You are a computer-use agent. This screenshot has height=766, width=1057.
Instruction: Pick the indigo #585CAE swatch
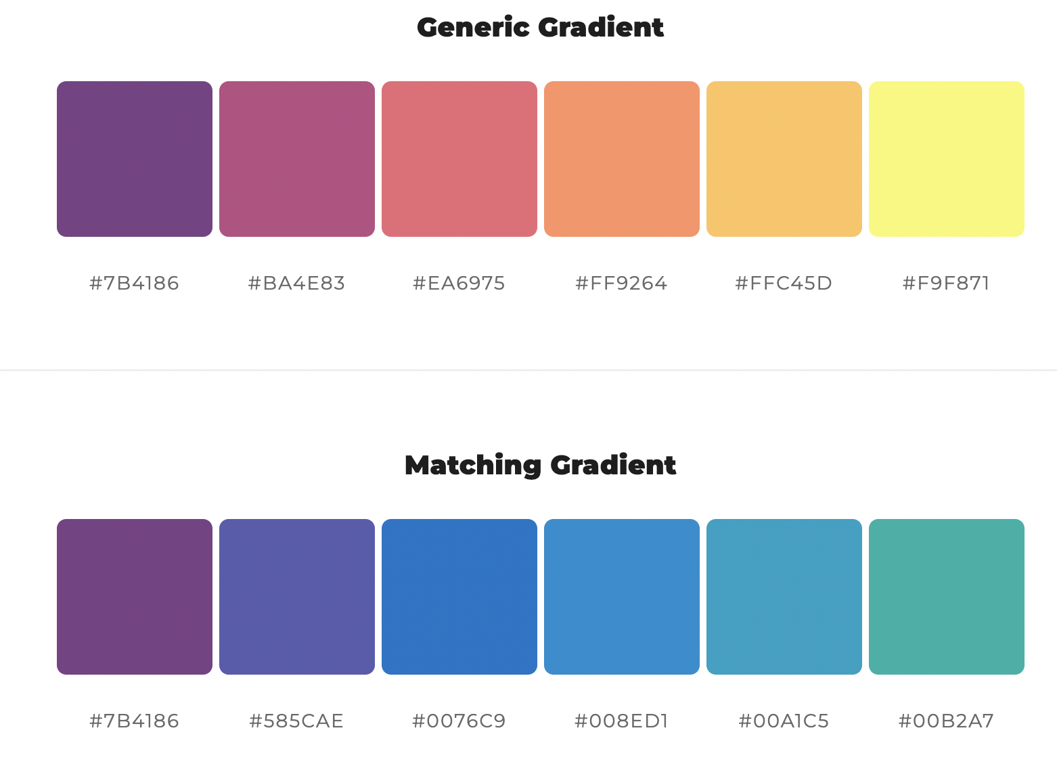tap(297, 597)
